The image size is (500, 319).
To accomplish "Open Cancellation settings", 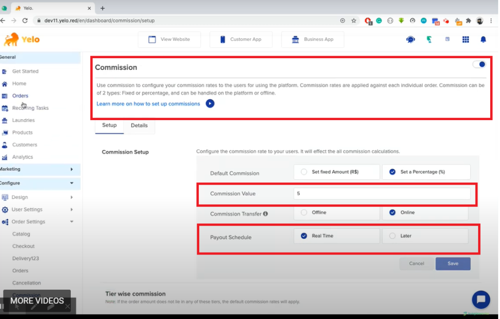I will (x=26, y=283).
